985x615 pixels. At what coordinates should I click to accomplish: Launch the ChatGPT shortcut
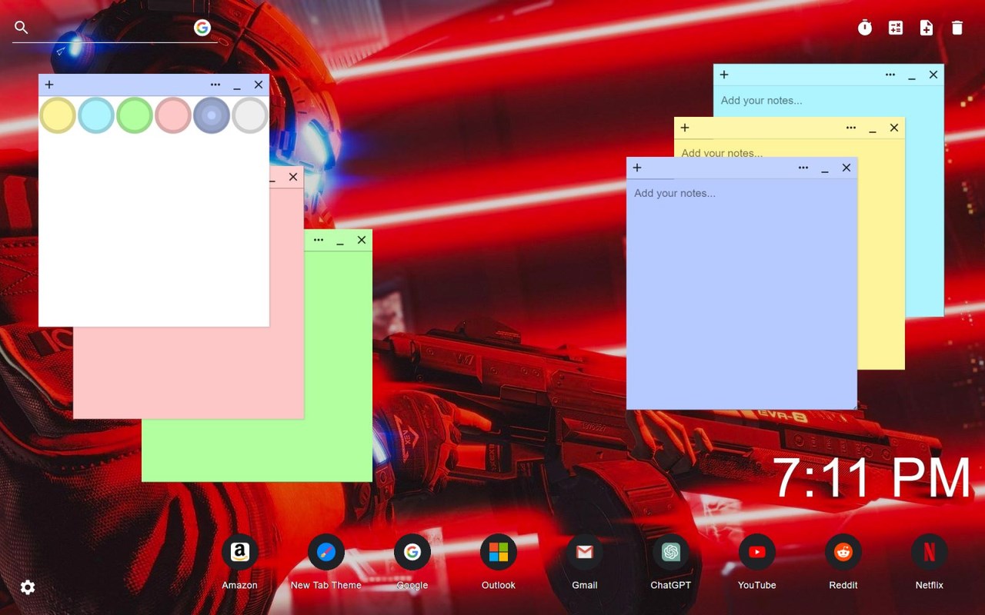[x=671, y=552]
